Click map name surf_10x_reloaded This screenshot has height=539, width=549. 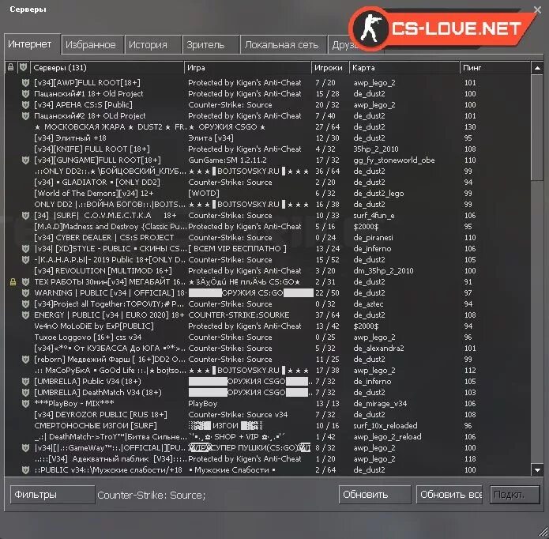click(x=385, y=426)
